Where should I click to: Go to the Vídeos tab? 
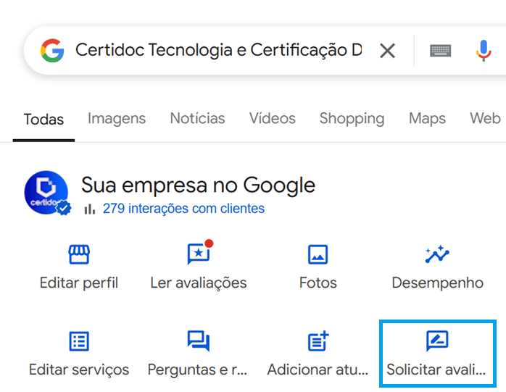click(272, 118)
